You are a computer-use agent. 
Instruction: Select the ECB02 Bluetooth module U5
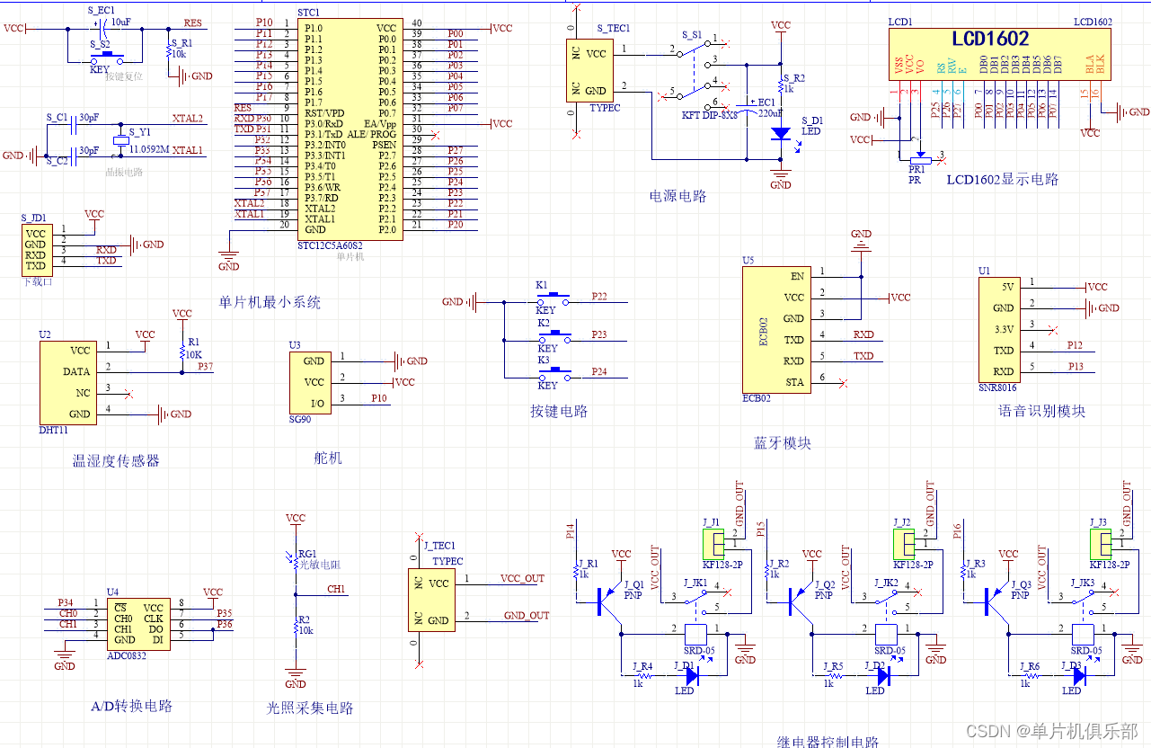pos(777,329)
